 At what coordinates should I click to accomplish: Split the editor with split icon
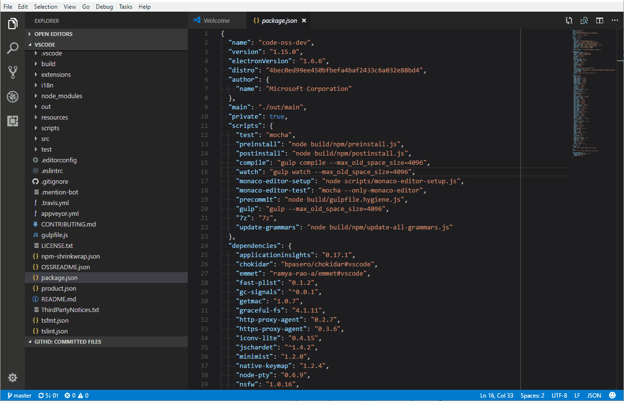[x=600, y=21]
